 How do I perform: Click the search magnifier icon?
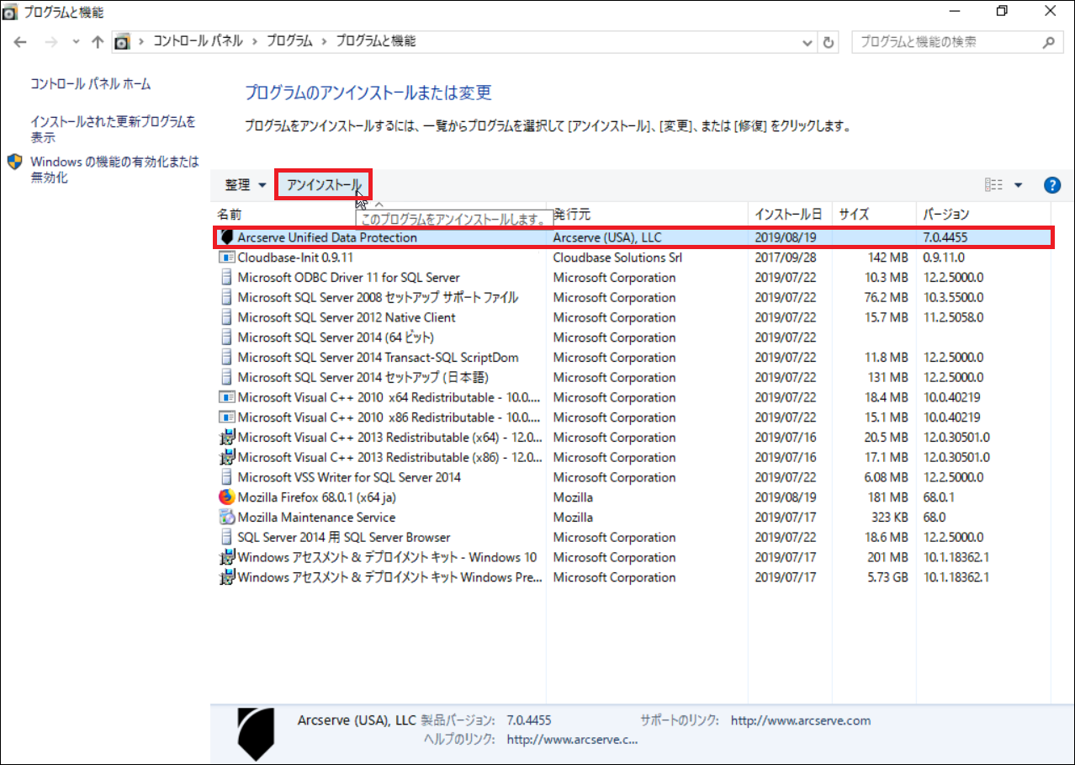(1048, 42)
